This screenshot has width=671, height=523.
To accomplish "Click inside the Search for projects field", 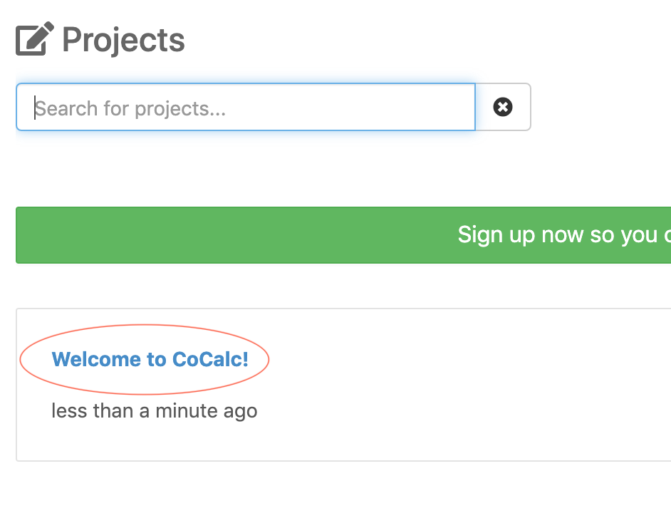I will [245, 108].
